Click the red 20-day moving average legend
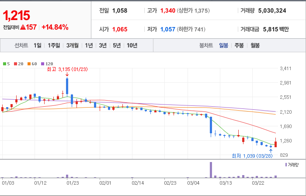306x196 pixels. 18,64
